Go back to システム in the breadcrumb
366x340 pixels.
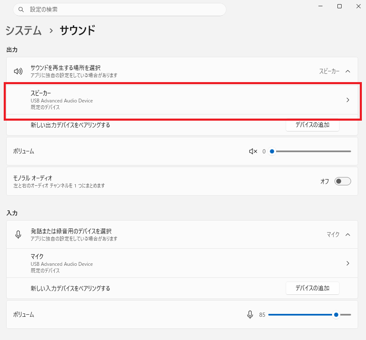pyautogui.click(x=24, y=30)
